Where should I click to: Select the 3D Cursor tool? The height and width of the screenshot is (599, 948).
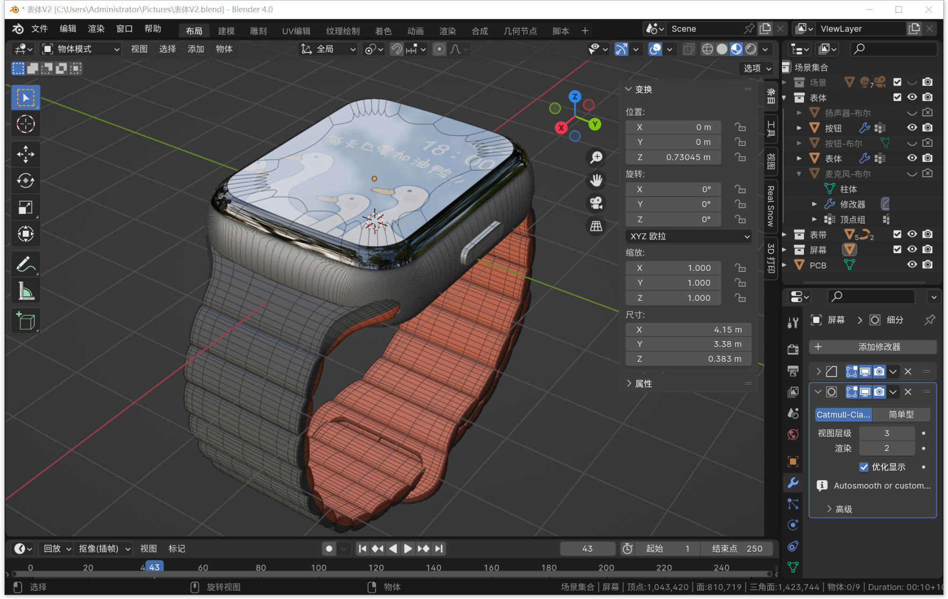25,124
